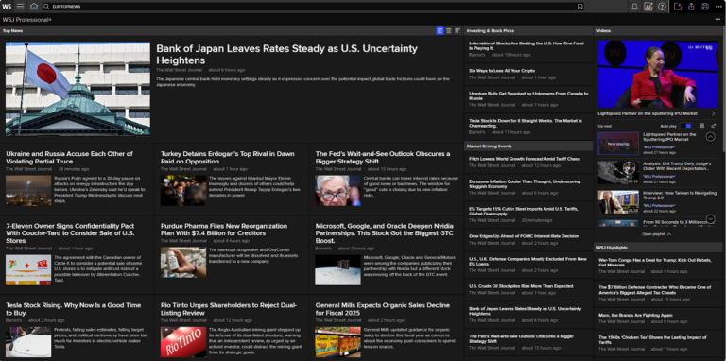Viewport: 726px width, 361px height.
Task: Open Fed's Wait-and-See Outlook main article
Action: pyautogui.click(x=383, y=158)
